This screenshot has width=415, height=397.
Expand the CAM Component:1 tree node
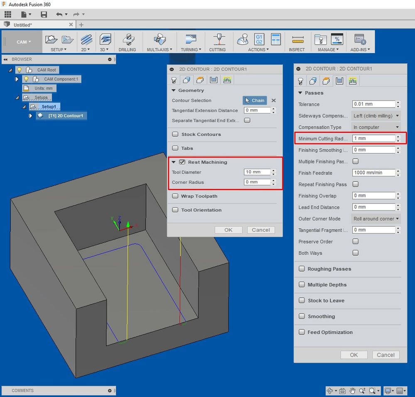pos(17,79)
